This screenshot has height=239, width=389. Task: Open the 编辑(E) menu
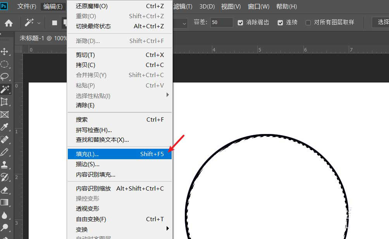53,7
